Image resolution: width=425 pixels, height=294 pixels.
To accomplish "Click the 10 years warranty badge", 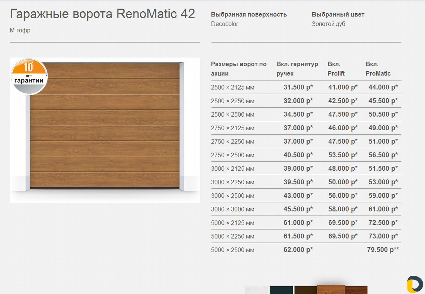I will coord(29,76).
